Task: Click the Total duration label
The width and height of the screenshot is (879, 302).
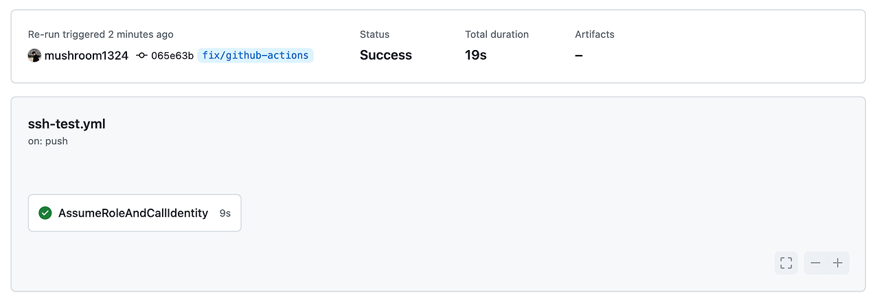Action: click(x=496, y=34)
